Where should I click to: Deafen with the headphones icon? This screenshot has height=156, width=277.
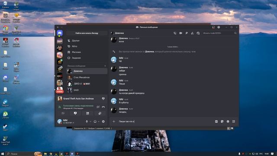pyautogui.click(x=95, y=121)
